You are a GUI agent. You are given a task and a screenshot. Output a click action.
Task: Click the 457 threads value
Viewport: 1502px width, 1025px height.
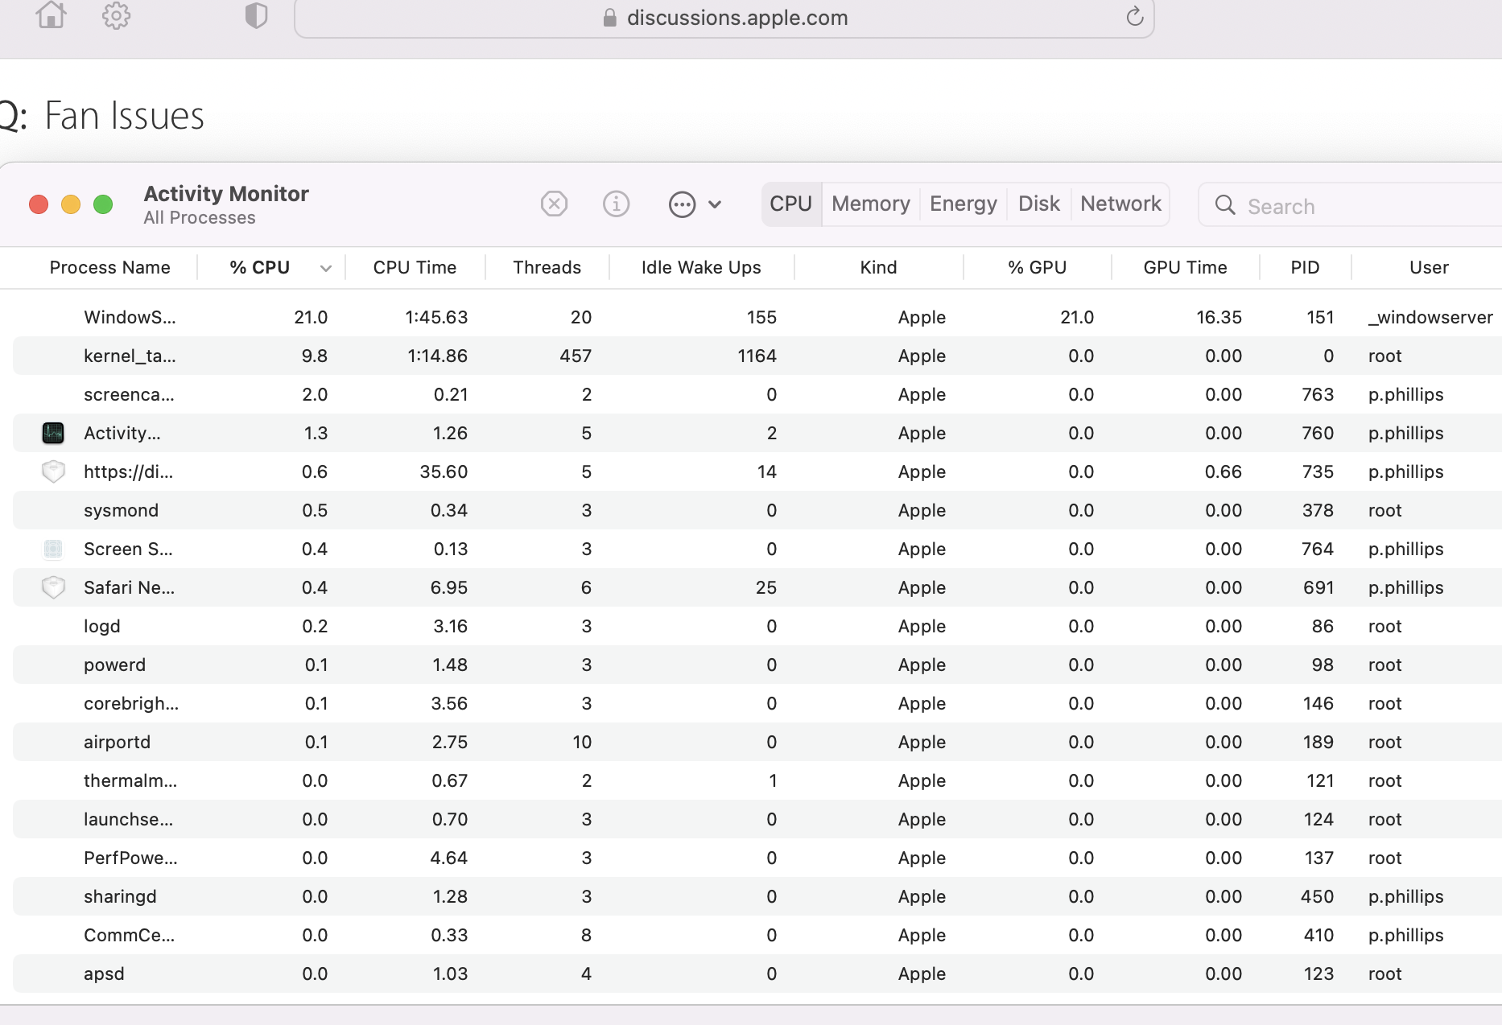point(576,356)
